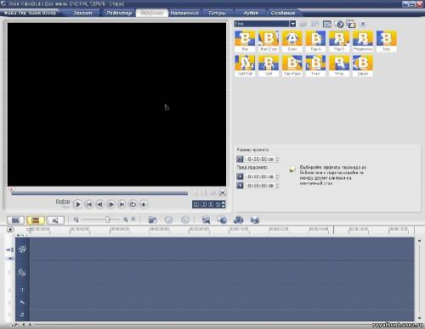Open the Smart Proxy manager toolbar icon
425x329 pixels.
206,220
